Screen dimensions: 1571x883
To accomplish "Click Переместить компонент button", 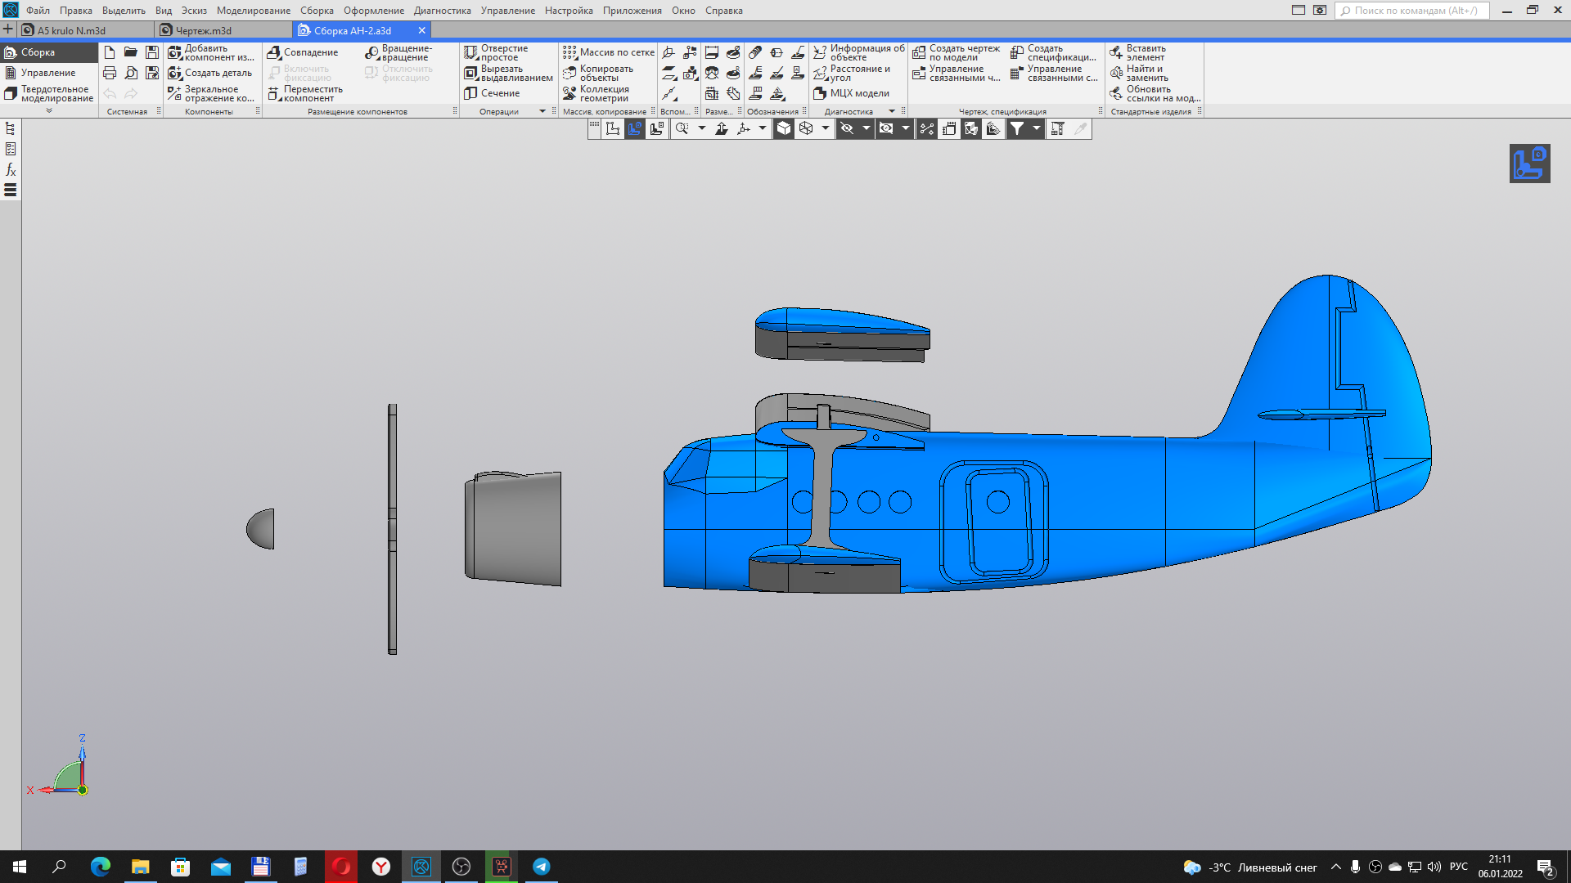I will 305,94.
